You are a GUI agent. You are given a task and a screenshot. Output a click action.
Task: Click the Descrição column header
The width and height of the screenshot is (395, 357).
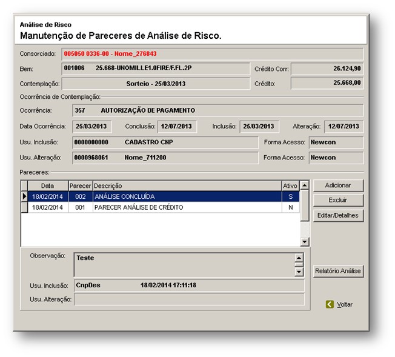pyautogui.click(x=187, y=186)
